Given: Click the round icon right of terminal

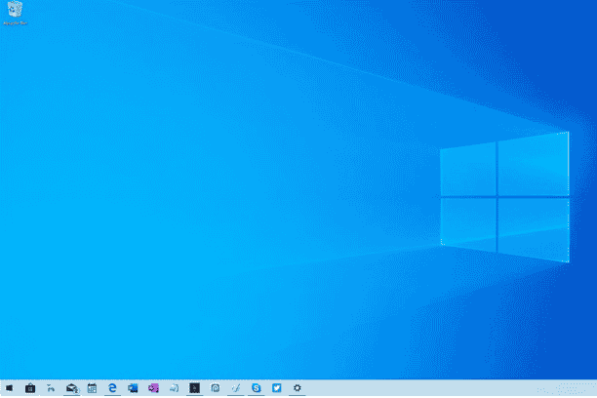Looking at the screenshot, I should (215, 388).
